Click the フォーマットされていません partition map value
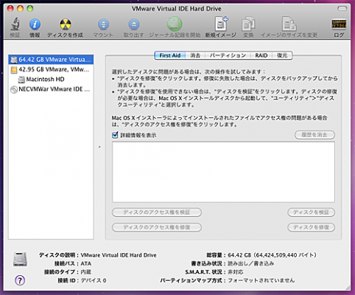This screenshot has height=295, width=355. pyautogui.click(x=261, y=280)
